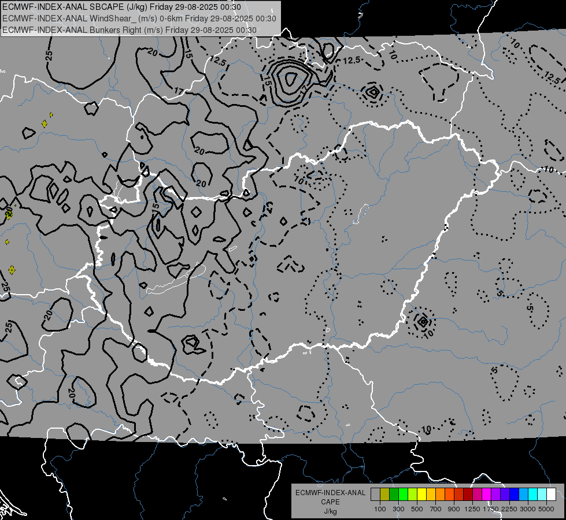Click the legend value 900
This screenshot has height=520, width=566.
[x=454, y=509]
